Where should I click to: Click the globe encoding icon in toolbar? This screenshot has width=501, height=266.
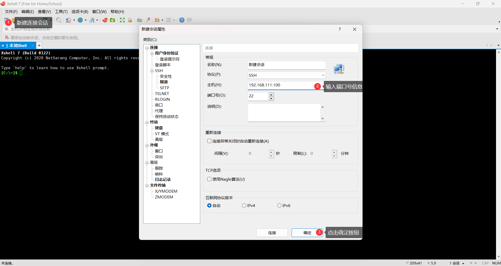click(80, 20)
